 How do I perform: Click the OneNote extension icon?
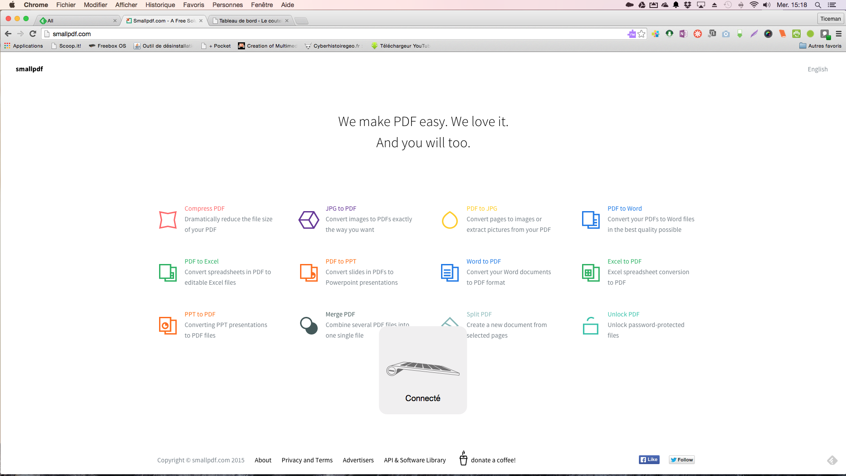pos(683,34)
